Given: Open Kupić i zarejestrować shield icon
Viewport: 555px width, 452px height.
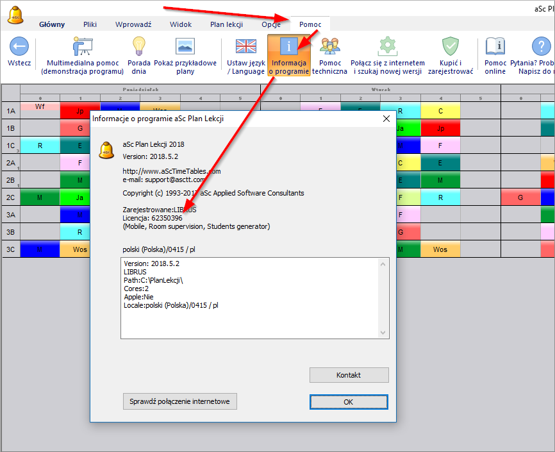Looking at the screenshot, I should pyautogui.click(x=451, y=46).
